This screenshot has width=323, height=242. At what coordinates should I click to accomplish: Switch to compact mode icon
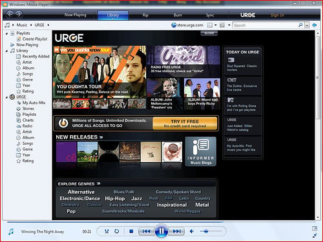pyautogui.click(x=315, y=236)
